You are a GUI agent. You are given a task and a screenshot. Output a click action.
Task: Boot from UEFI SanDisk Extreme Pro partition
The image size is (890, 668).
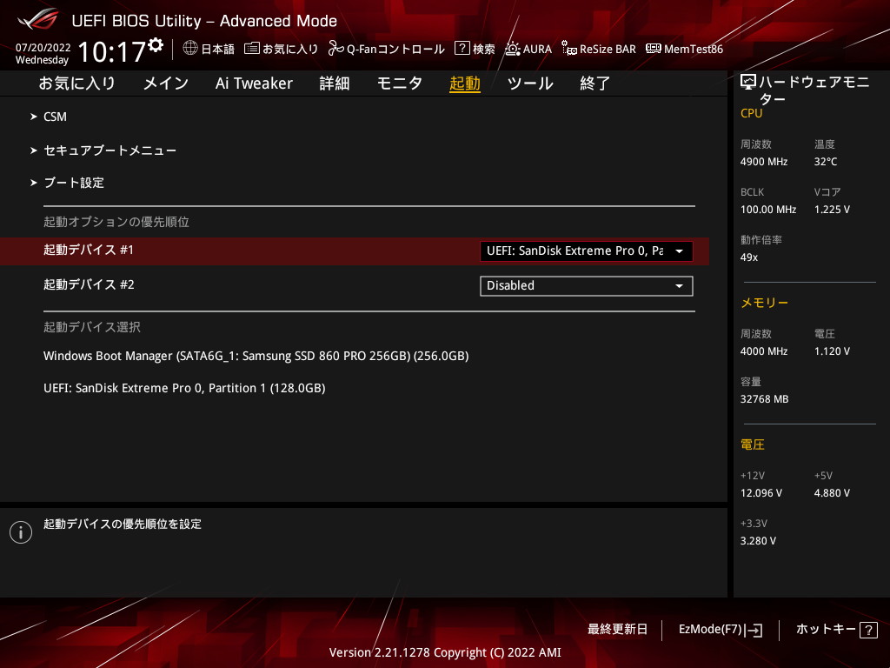[184, 389]
